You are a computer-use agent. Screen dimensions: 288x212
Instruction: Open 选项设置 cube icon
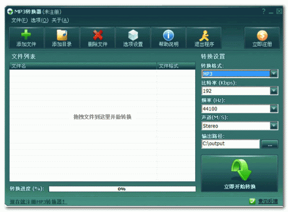[133, 35]
